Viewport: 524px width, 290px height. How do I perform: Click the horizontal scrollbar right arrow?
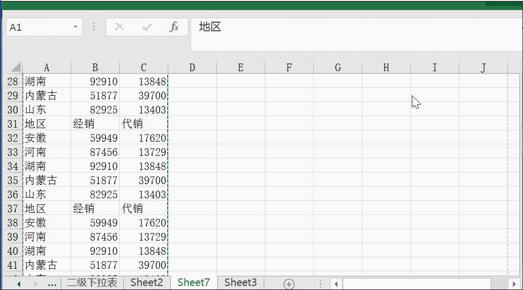[x=514, y=284]
